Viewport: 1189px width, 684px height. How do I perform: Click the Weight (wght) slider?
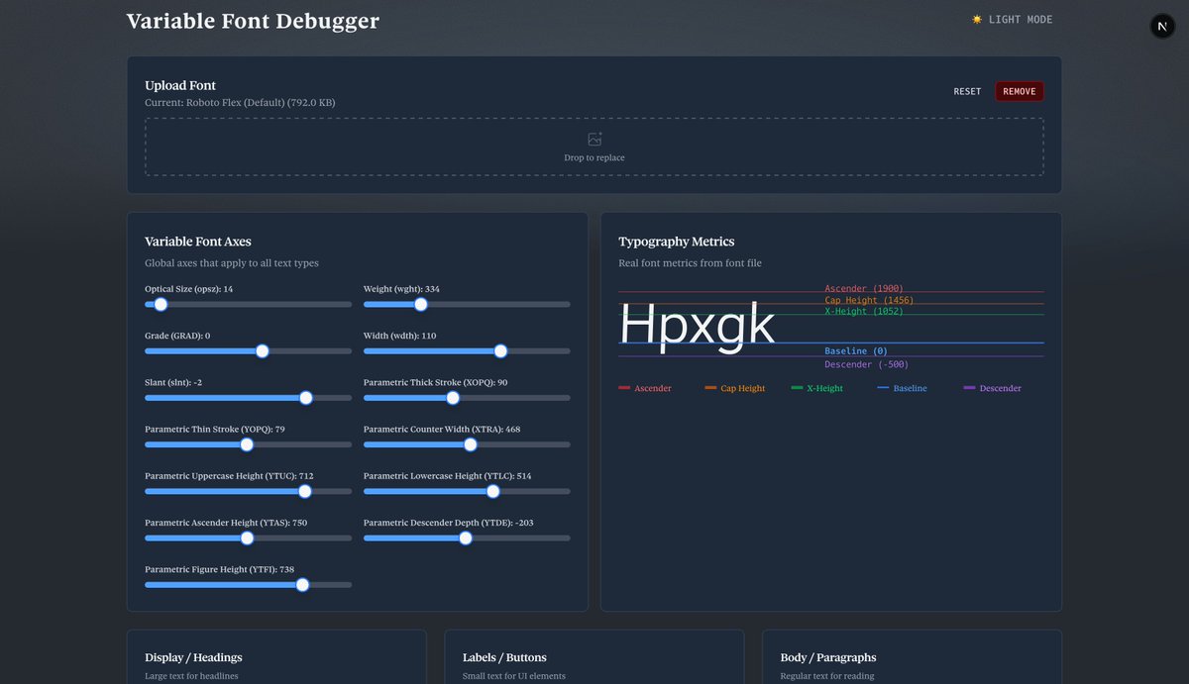(x=467, y=305)
